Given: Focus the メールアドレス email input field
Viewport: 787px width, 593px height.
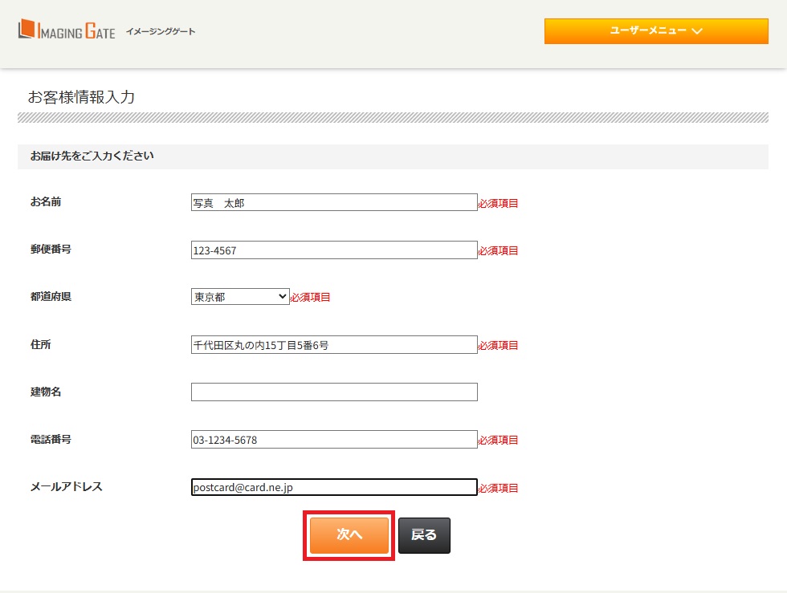Looking at the screenshot, I should point(334,487).
